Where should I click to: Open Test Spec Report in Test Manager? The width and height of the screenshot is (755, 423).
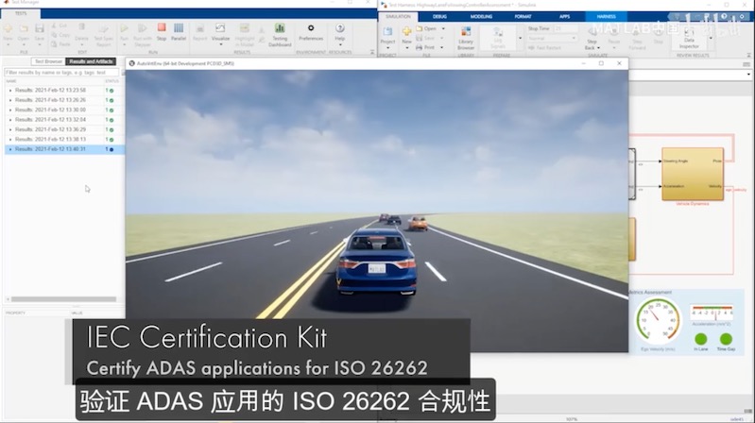(x=104, y=33)
